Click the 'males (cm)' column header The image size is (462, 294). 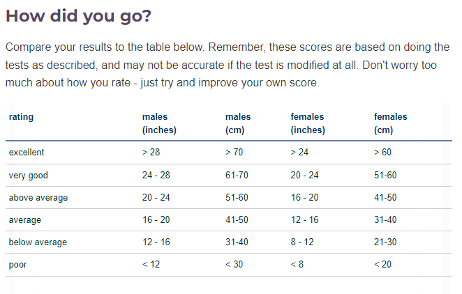[x=238, y=123]
